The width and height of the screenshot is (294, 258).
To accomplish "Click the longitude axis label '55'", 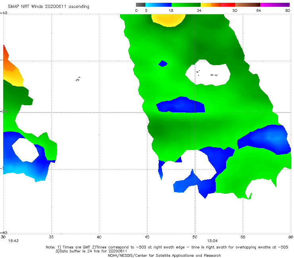I will click(243, 237).
